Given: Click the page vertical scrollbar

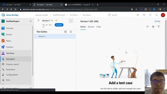Looking at the screenshot, I should point(166,45).
